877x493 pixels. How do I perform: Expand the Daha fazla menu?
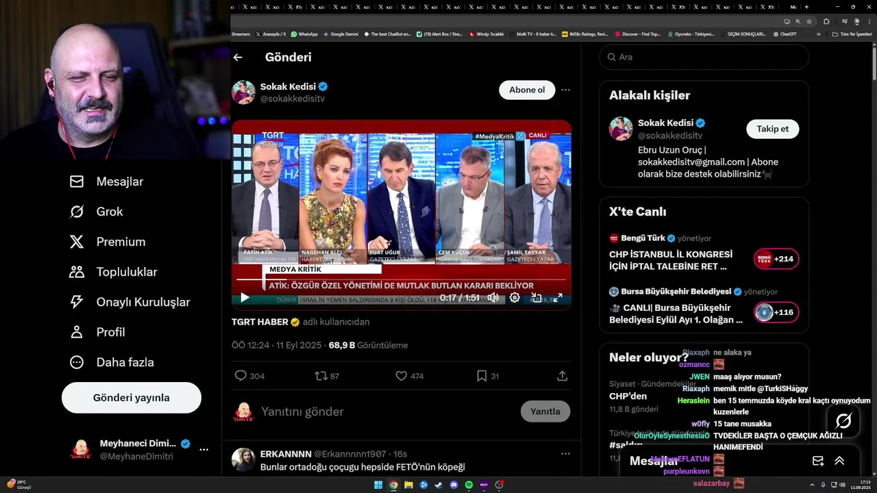(x=112, y=362)
